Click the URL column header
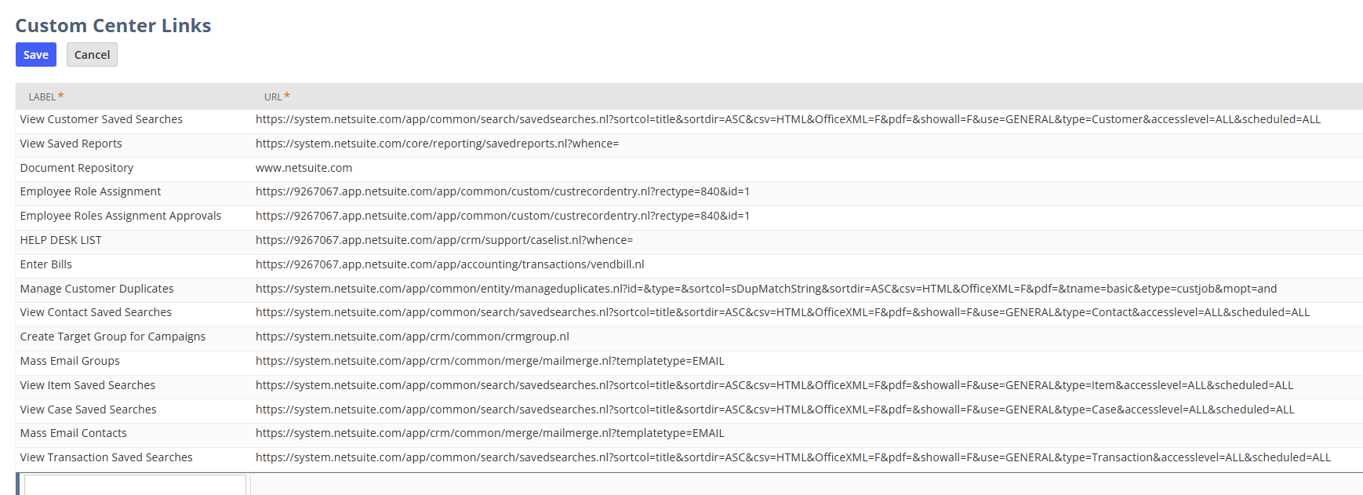This screenshot has width=1363, height=495. tap(273, 97)
